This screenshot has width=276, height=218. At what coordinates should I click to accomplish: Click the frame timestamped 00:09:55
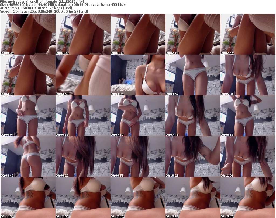click(x=138, y=157)
